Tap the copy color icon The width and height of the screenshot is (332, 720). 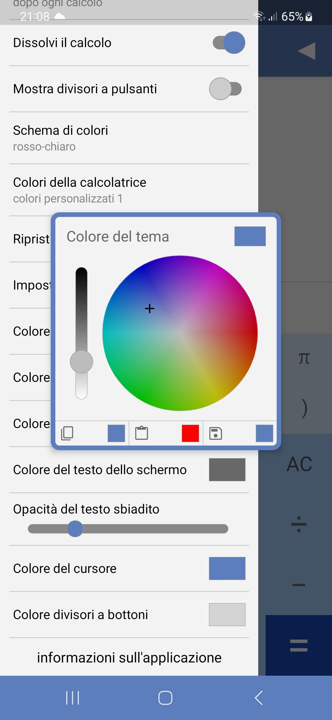67,433
